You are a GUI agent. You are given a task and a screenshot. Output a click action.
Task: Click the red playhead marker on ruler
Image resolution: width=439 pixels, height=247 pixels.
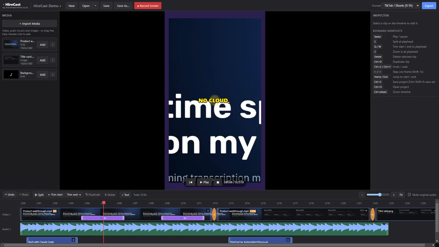tap(104, 203)
